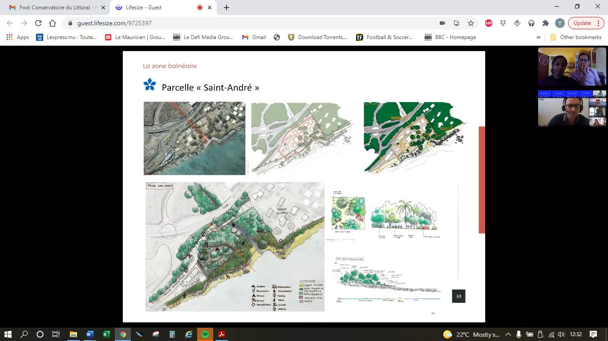This screenshot has height=341, width=608.
Task: Toggle the volume icon in system tray
Action: click(561, 334)
